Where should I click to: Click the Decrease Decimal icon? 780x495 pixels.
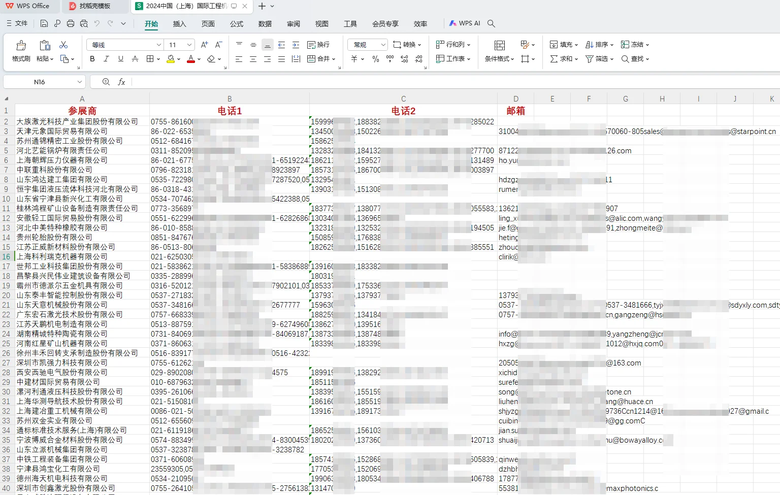[418, 59]
